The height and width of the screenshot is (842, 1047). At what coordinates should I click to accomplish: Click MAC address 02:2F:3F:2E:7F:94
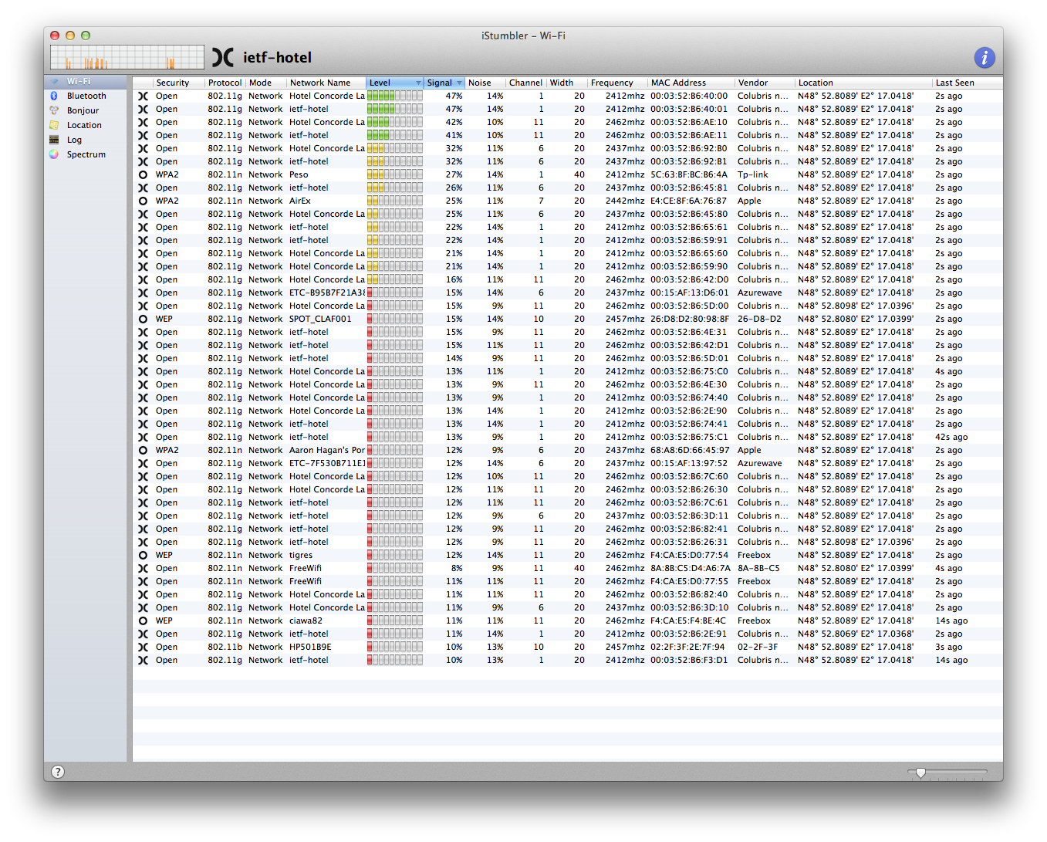point(687,647)
